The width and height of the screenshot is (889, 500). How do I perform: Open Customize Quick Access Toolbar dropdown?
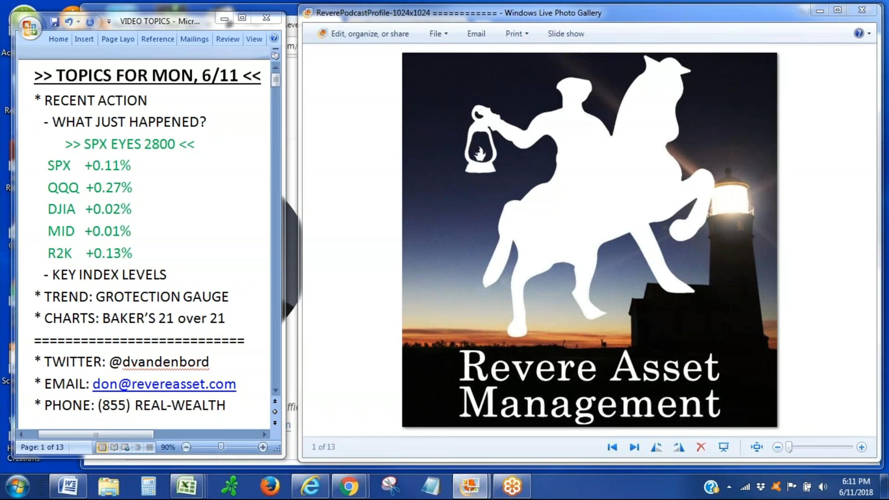tap(109, 22)
